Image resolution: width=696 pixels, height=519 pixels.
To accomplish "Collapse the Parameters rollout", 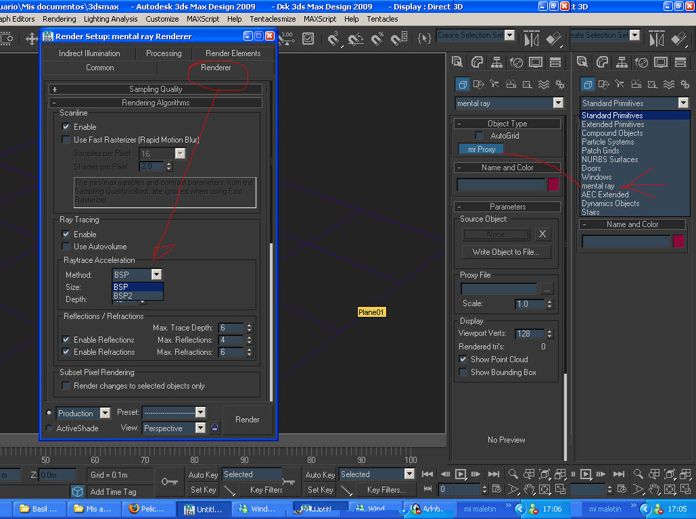I will [x=507, y=207].
